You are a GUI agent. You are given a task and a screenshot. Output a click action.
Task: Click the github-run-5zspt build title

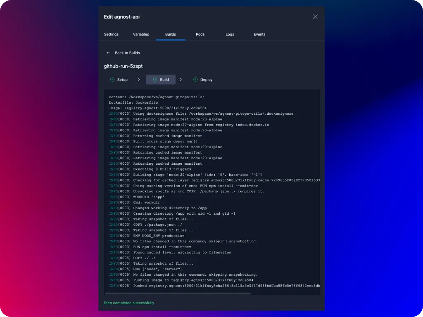tap(123, 66)
